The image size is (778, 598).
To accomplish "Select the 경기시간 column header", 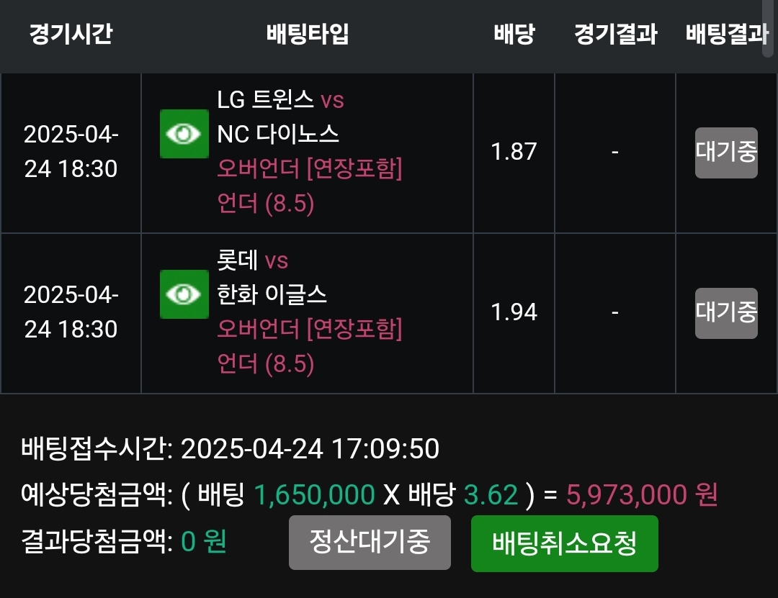I will coord(71,35).
